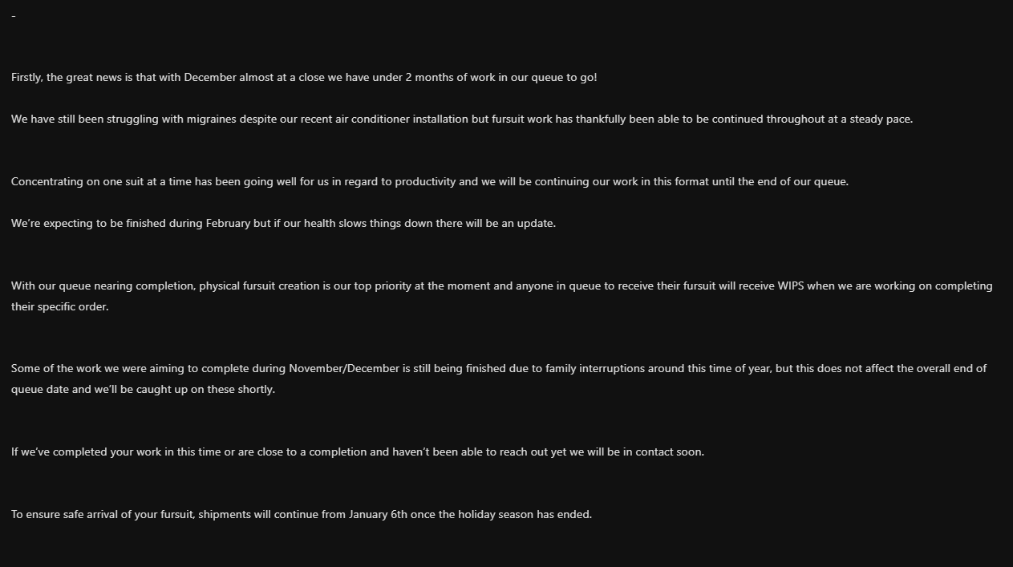
Task: Click the phrase "we will be in contact soon"
Action: 637,452
